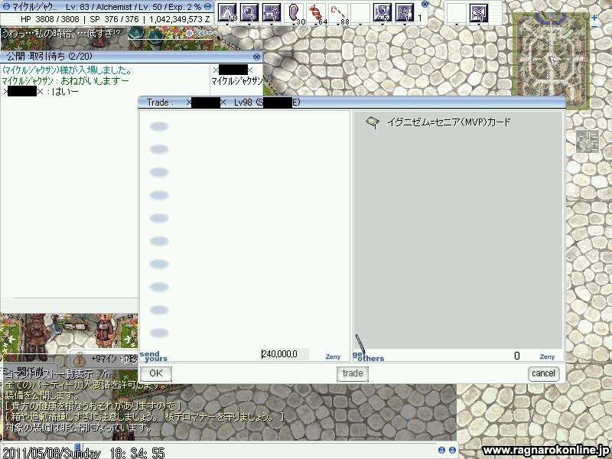The height and width of the screenshot is (459, 612).
Task: Zoom in the minimap with plus icon
Action: point(594,18)
